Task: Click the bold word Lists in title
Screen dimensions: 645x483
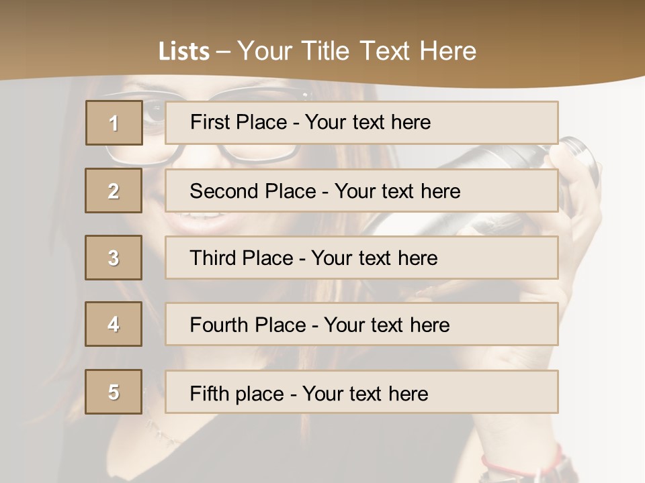Action: tap(183, 52)
